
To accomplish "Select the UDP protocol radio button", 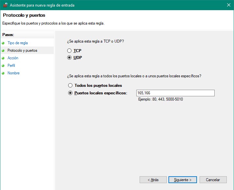I will [69, 58].
